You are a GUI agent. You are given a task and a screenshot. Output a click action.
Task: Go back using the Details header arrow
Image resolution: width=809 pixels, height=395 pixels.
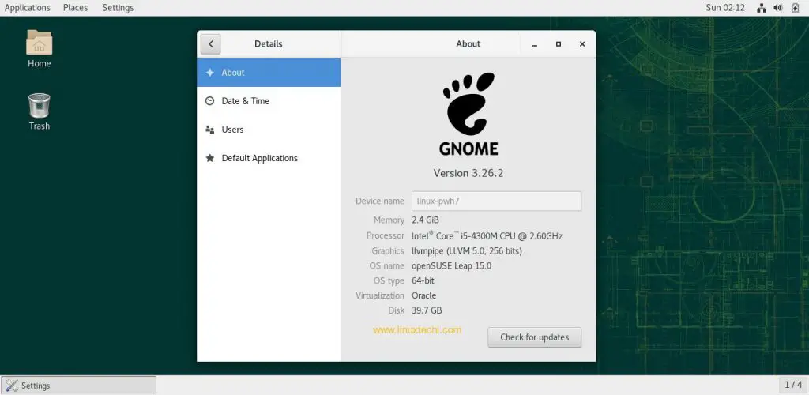[210, 44]
